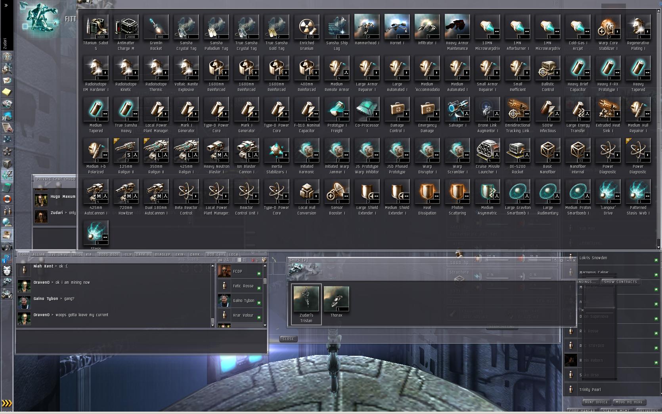This screenshot has height=414, width=662.
Task: Set chat font to medium aA size
Action: click(220, 260)
